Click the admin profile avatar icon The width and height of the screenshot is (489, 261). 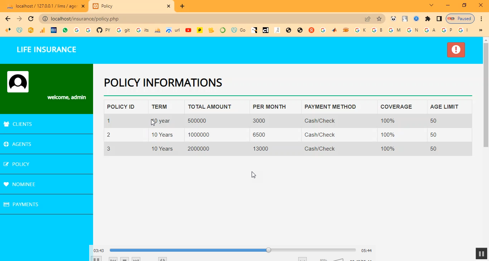(x=18, y=82)
